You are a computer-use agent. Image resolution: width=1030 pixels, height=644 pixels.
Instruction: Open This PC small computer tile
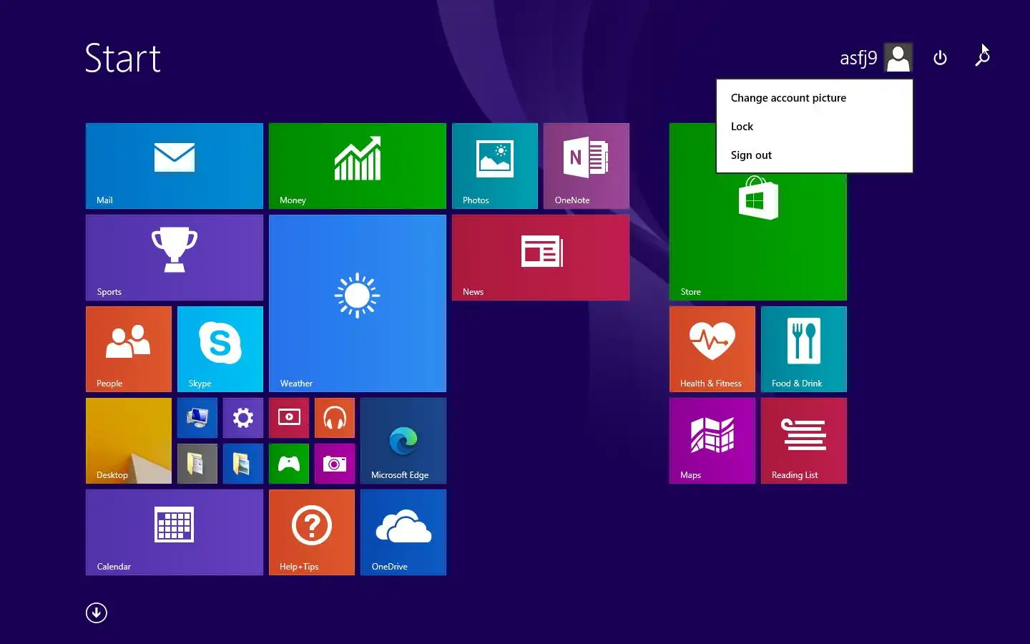[197, 418]
